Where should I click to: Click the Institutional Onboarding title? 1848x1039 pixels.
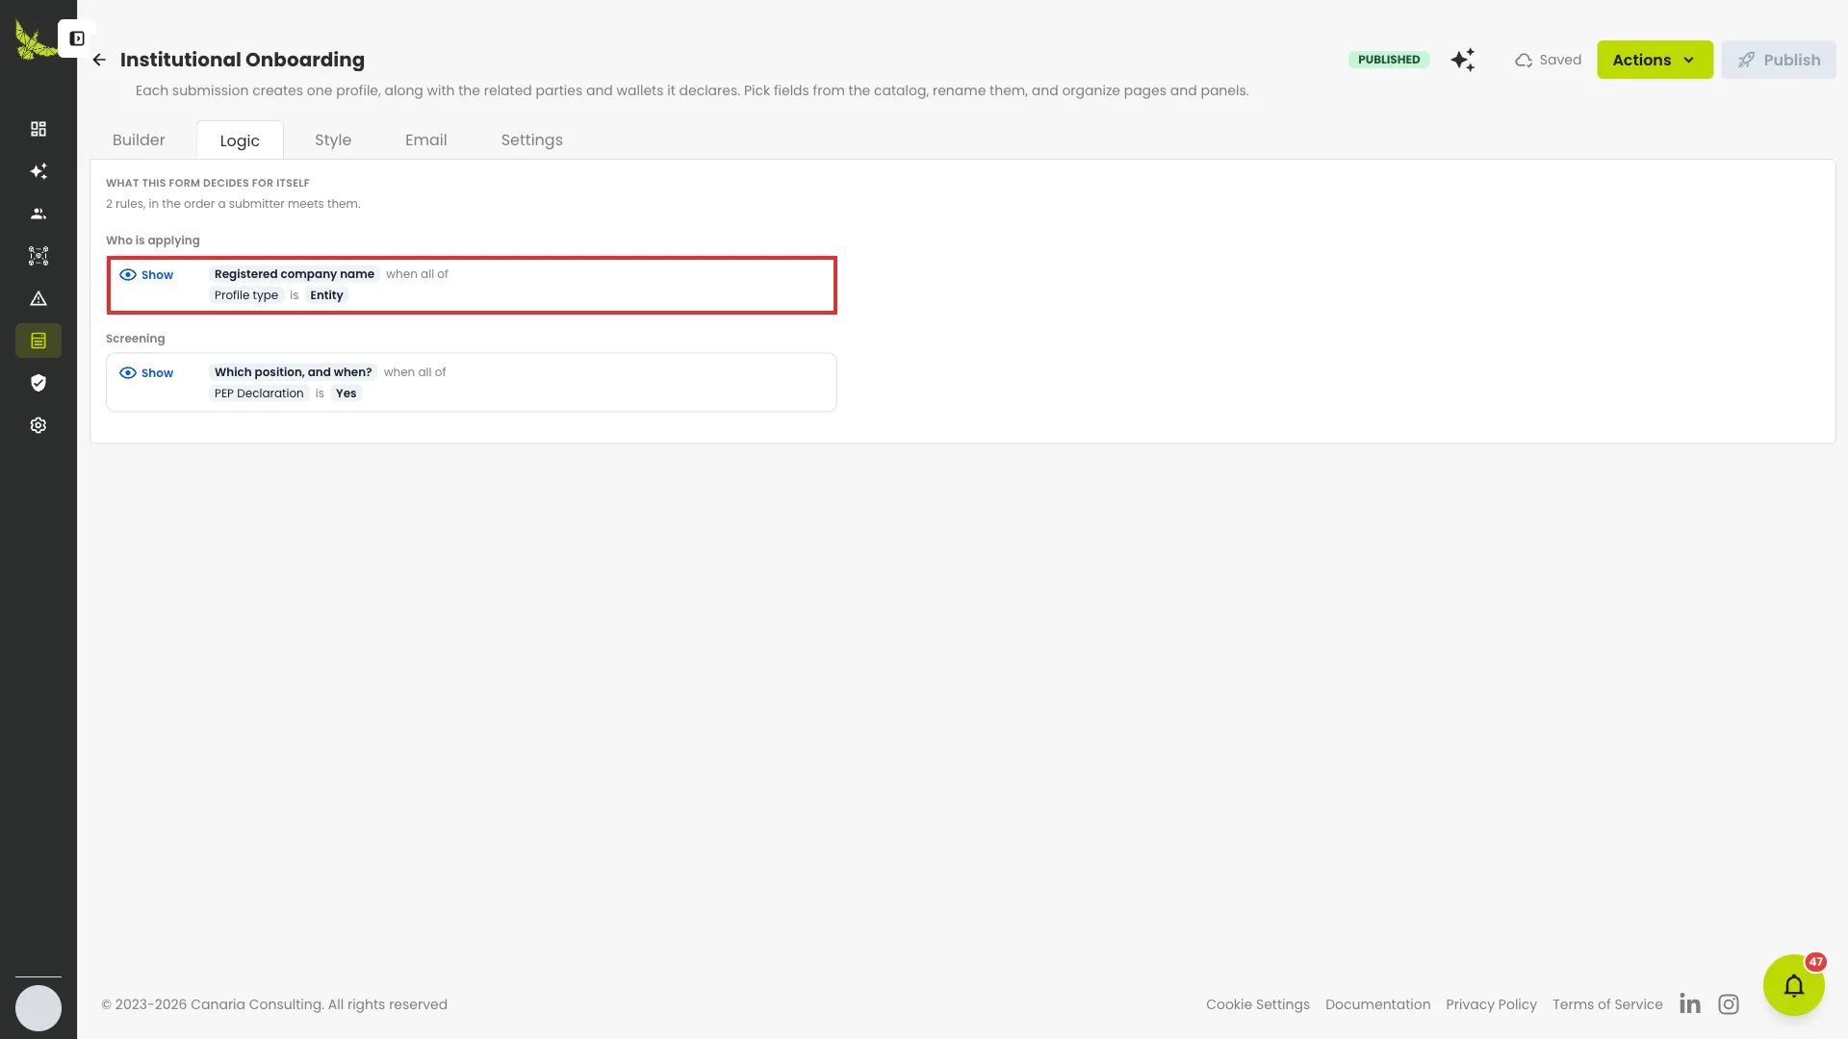pyautogui.click(x=242, y=60)
